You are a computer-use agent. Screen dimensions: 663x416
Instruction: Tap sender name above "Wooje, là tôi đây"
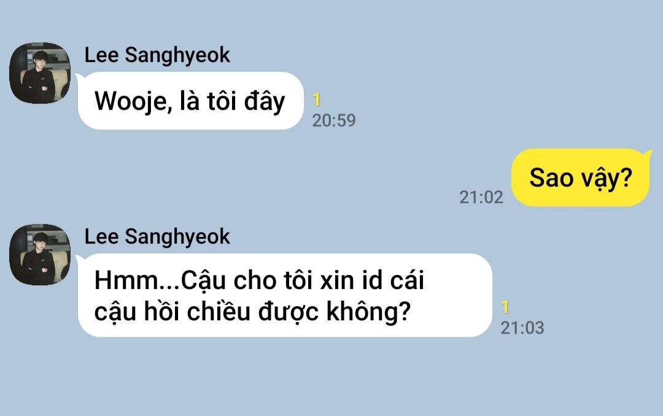(x=157, y=55)
